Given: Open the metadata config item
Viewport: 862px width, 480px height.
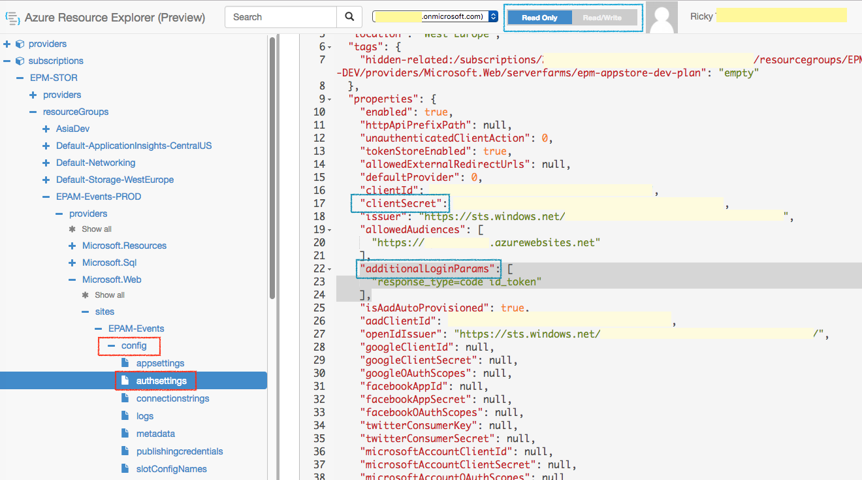Looking at the screenshot, I should point(155,434).
